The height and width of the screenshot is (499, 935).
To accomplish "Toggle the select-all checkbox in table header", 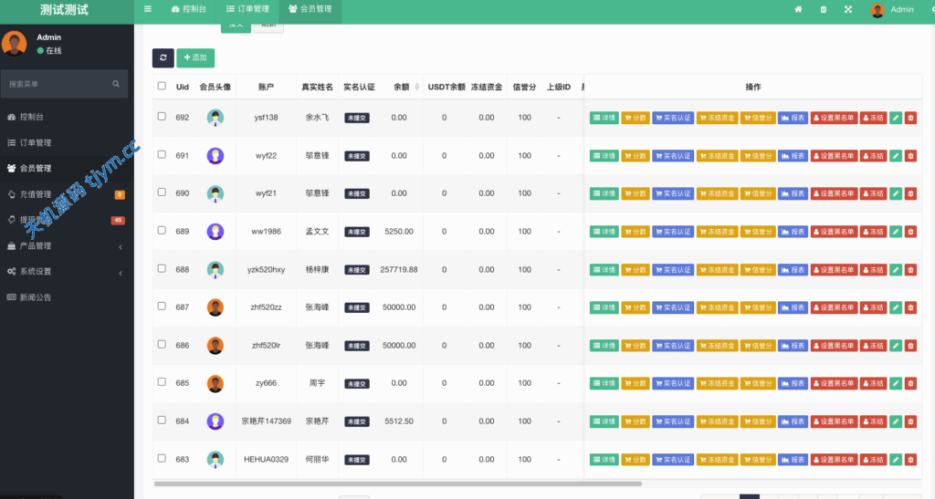I will pos(162,87).
